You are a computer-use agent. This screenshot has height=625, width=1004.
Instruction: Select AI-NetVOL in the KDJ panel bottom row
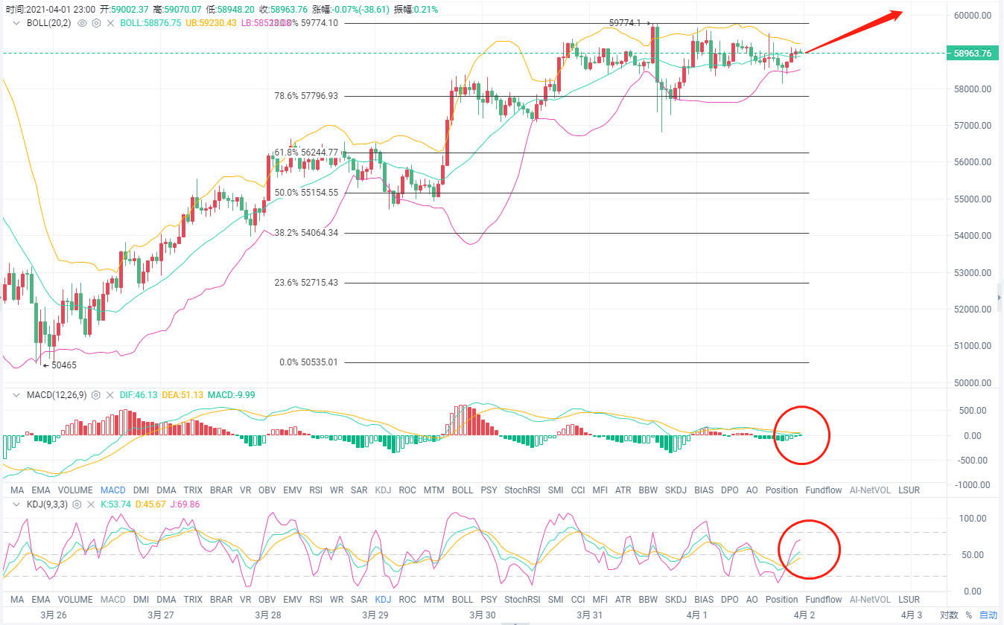871,600
